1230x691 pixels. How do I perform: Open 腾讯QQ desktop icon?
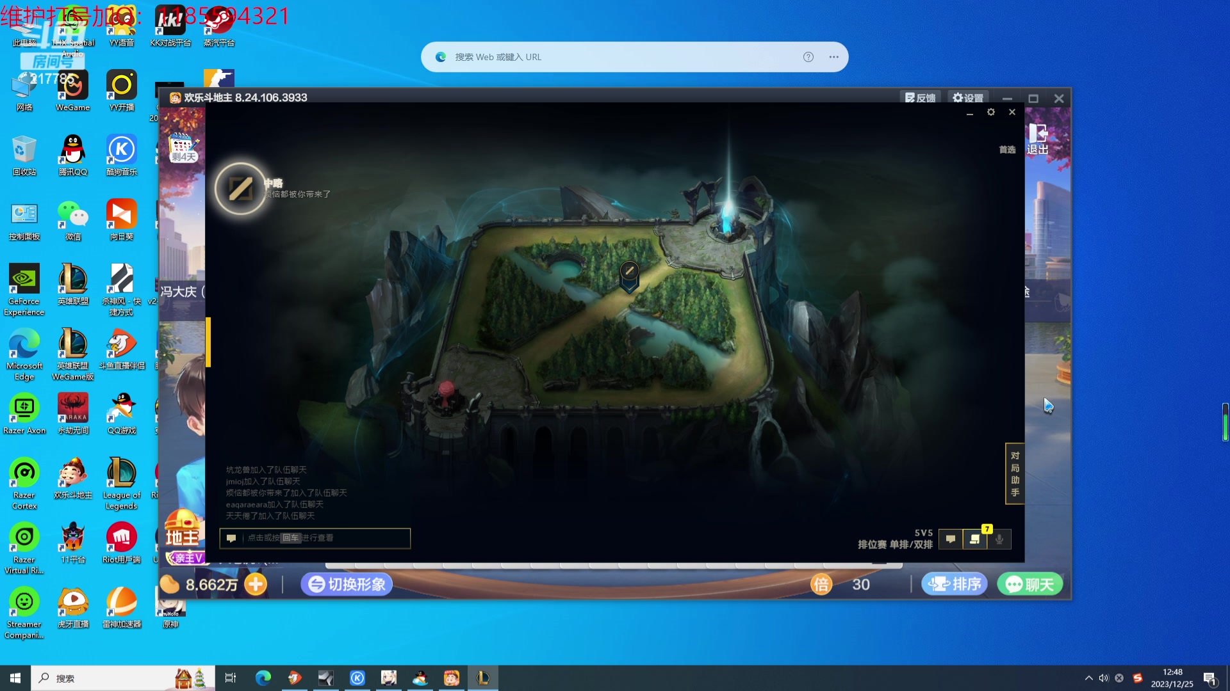73,155
